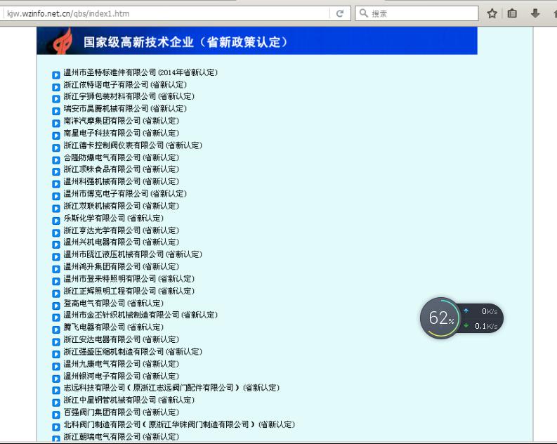This screenshot has width=557, height=444.
Task: Open link 浙江中星钢管机械有限公司
Action: 129,400
